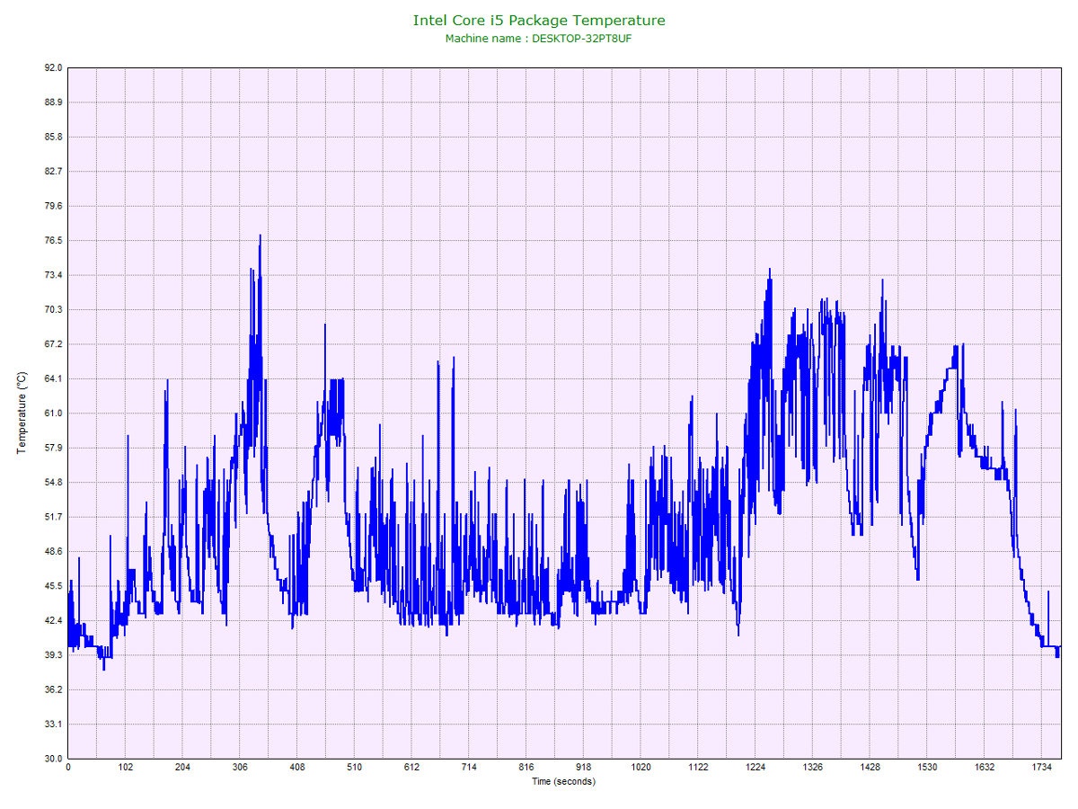
Task: Click the 76.5 y-axis tick label
Action: tap(53, 241)
